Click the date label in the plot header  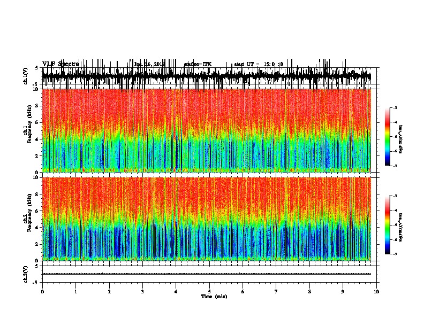click(x=149, y=64)
